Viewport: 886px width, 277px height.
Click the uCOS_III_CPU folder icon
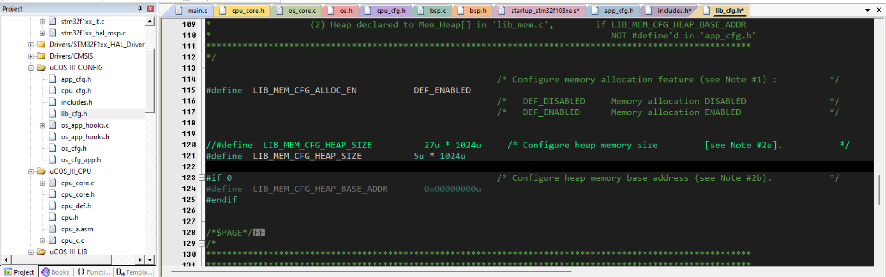click(x=41, y=171)
